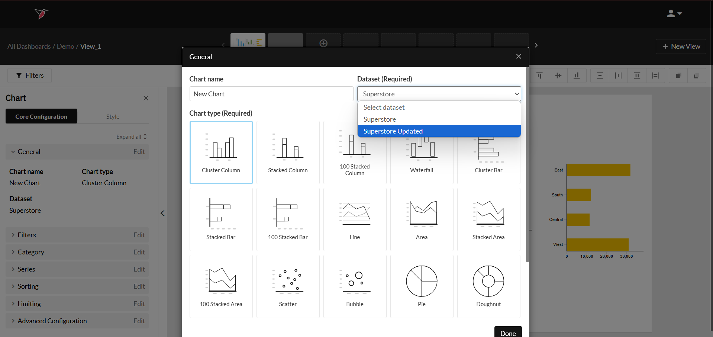This screenshot has height=337, width=713.
Task: Choose the 'Select dataset' placeholder option
Action: coord(439,107)
